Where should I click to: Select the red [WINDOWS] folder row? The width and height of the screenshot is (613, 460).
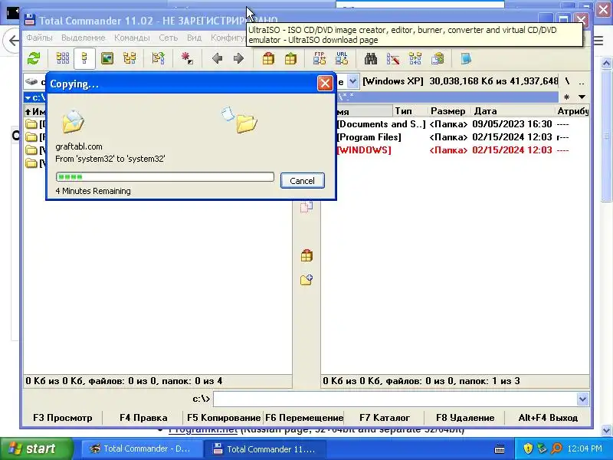(455, 150)
